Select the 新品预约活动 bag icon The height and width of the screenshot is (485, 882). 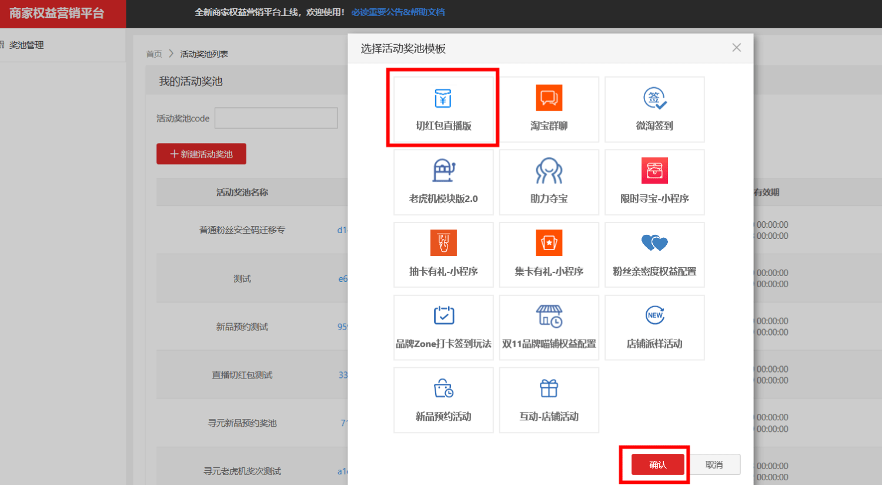point(443,388)
